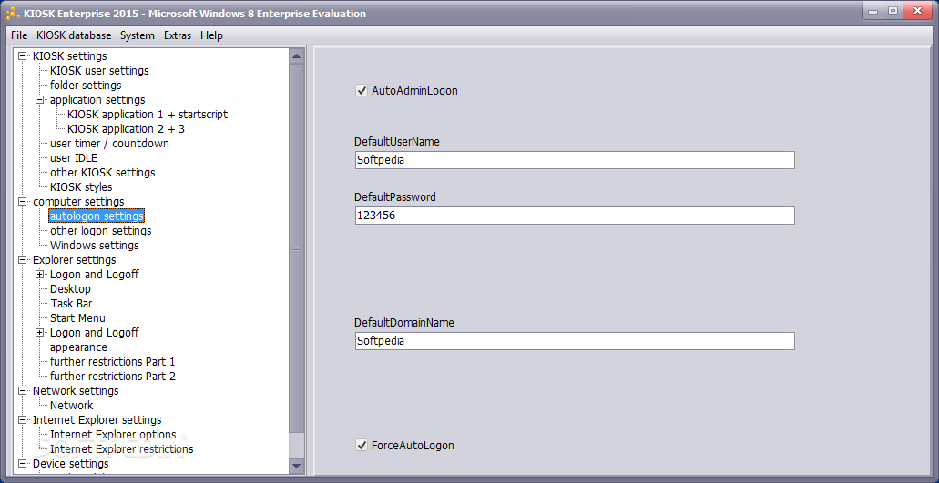Expand the Logon and Logoff node below Start Menu
Screen dimensions: 939x483
point(40,332)
